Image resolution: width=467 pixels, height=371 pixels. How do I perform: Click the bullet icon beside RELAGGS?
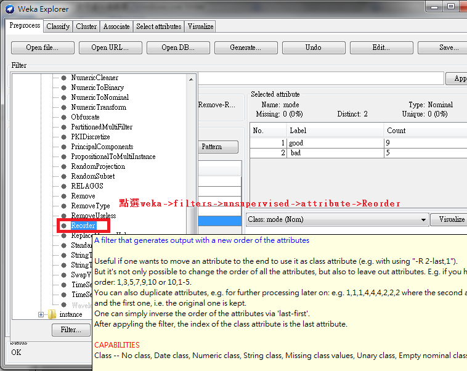tap(63, 186)
